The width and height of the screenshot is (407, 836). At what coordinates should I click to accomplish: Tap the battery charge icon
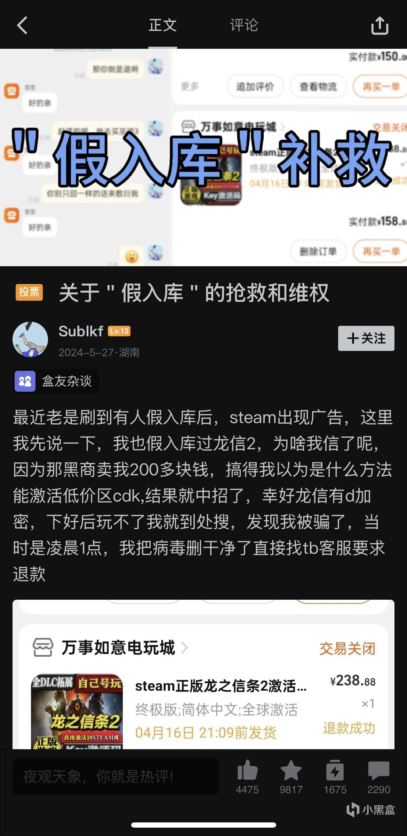(335, 770)
